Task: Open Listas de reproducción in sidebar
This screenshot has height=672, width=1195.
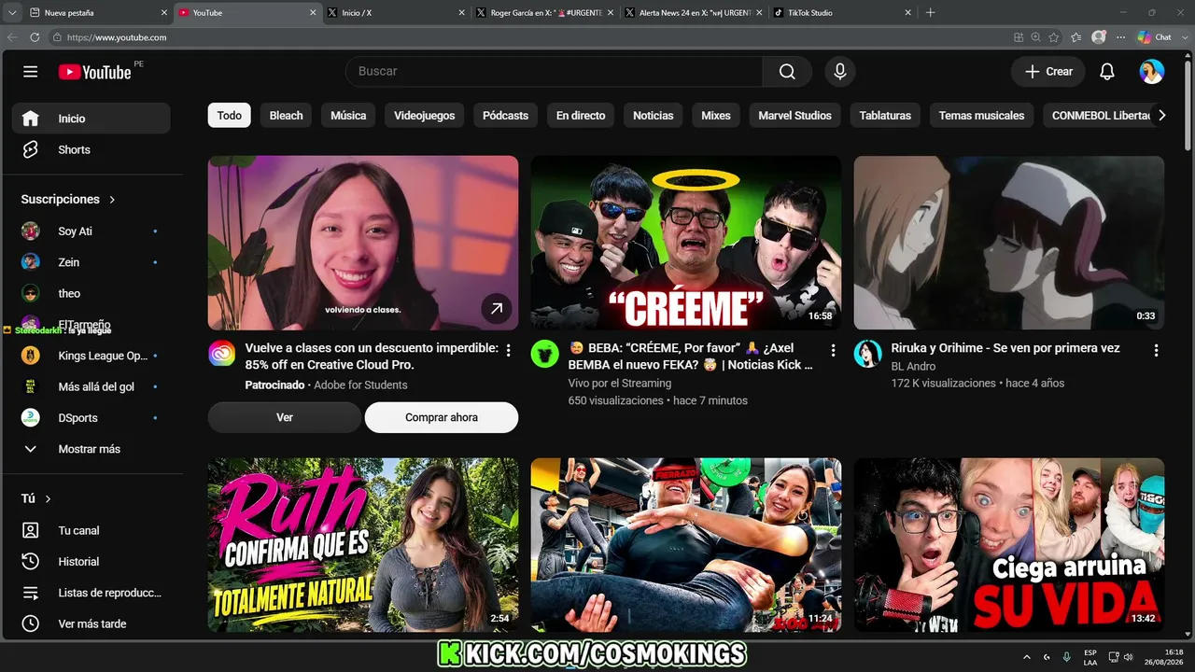Action: pyautogui.click(x=91, y=593)
